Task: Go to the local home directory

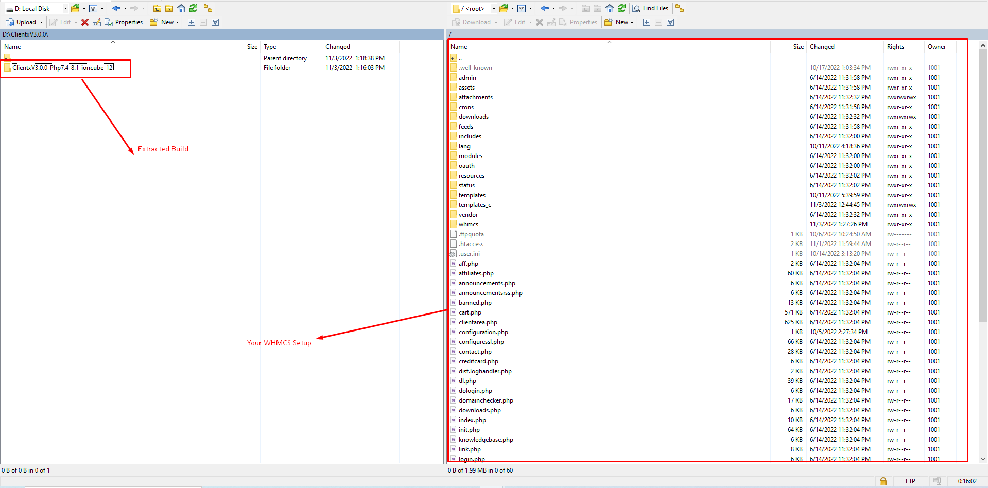Action: [x=181, y=8]
